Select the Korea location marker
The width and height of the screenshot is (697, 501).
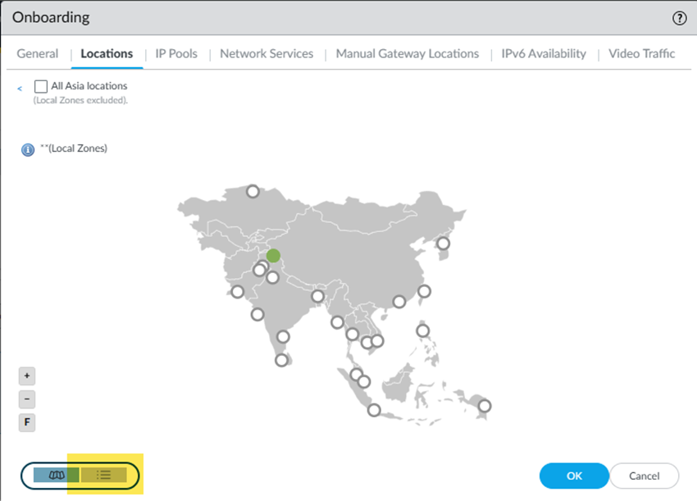click(x=443, y=244)
